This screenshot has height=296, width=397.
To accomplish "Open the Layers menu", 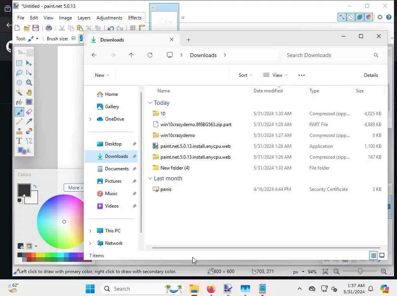I will [84, 18].
